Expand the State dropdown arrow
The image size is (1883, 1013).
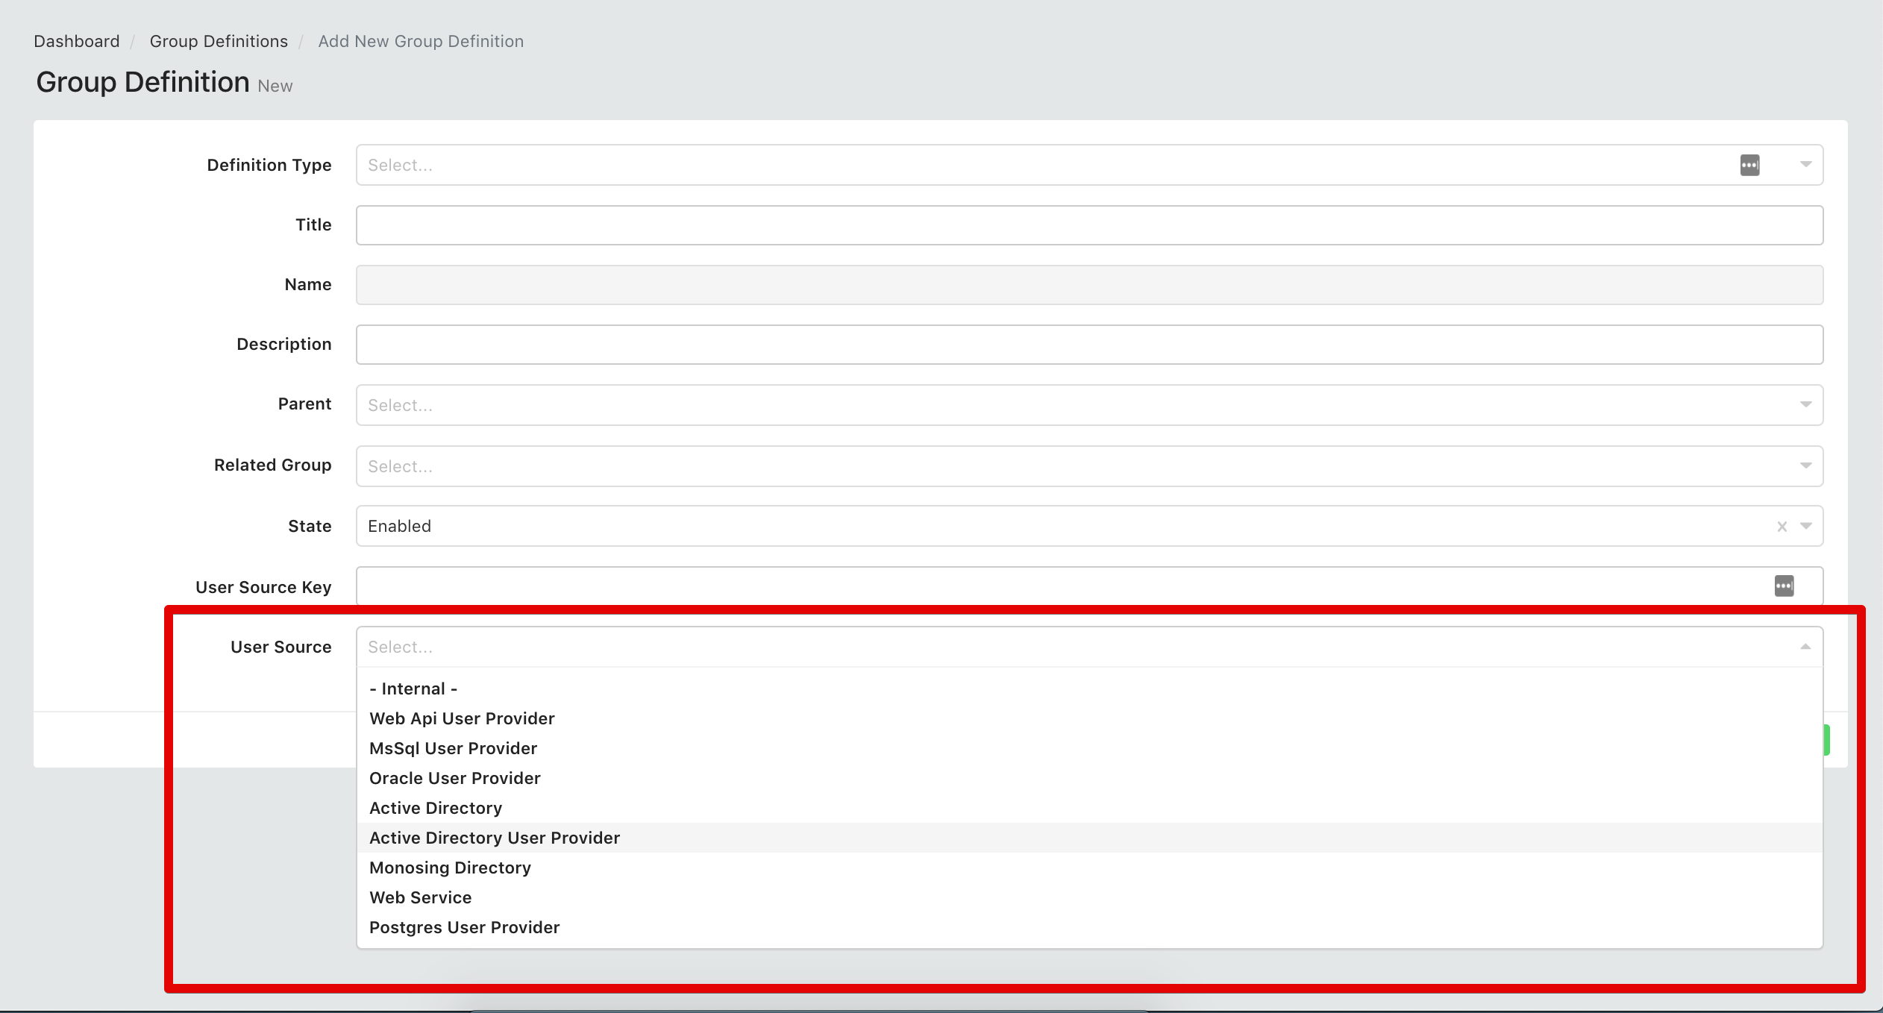click(1805, 527)
